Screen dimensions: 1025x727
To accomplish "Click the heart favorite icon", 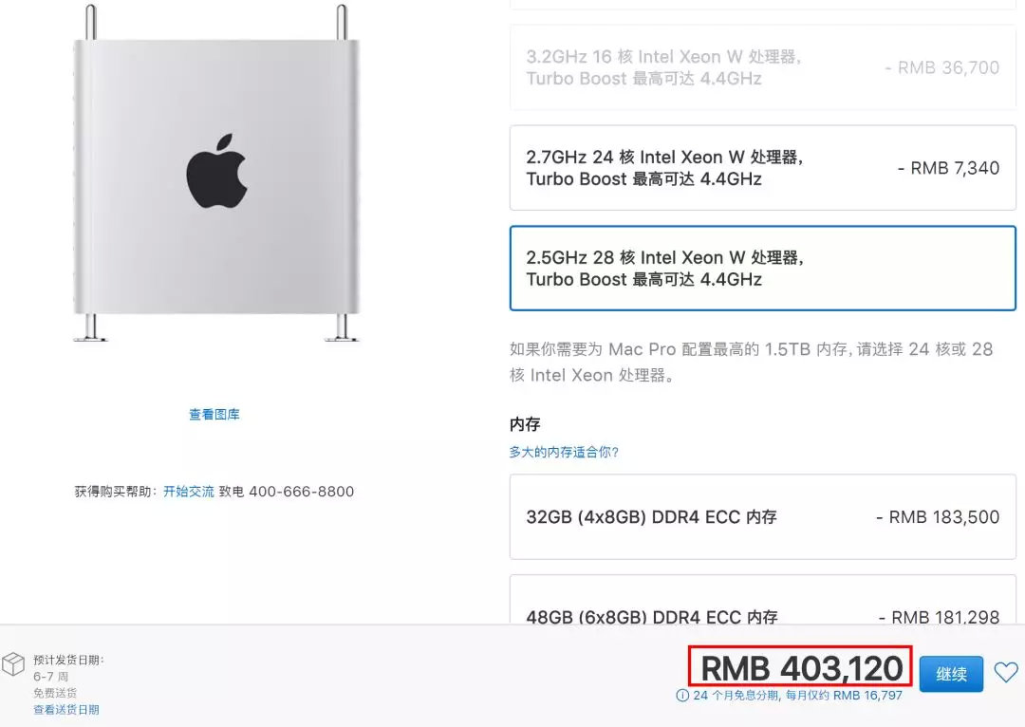I will (1006, 672).
